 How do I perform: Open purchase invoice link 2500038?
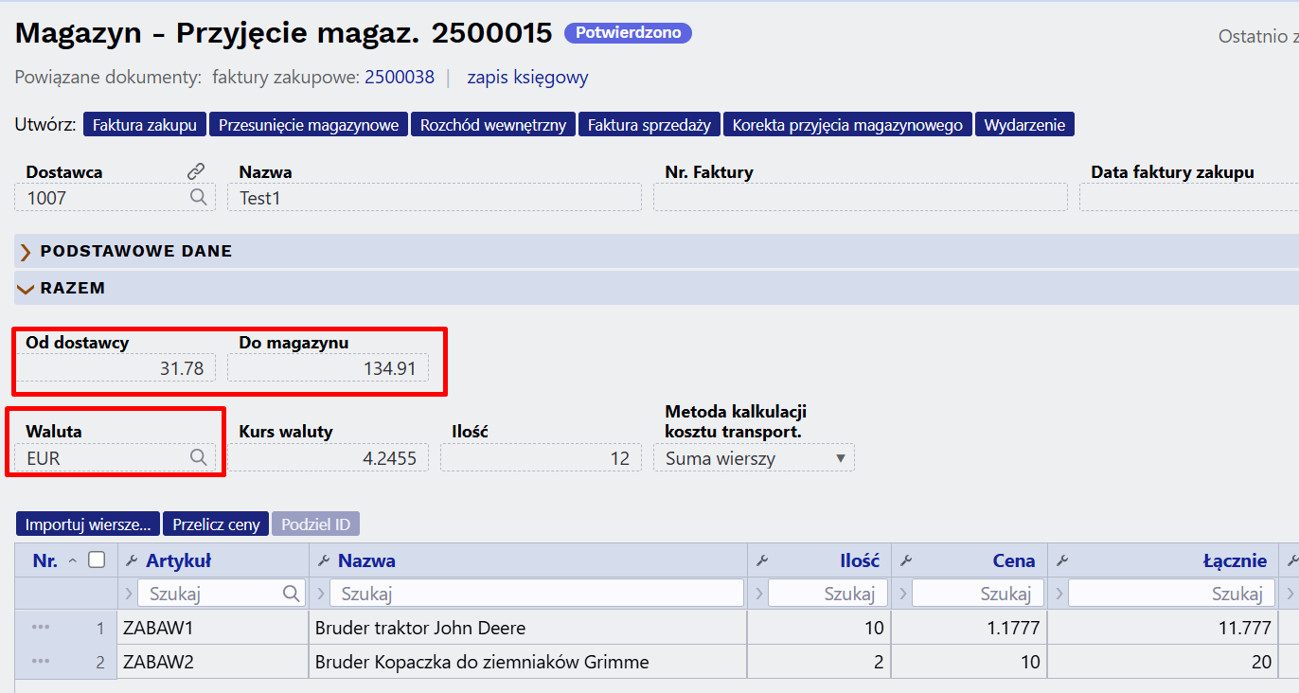[x=400, y=78]
